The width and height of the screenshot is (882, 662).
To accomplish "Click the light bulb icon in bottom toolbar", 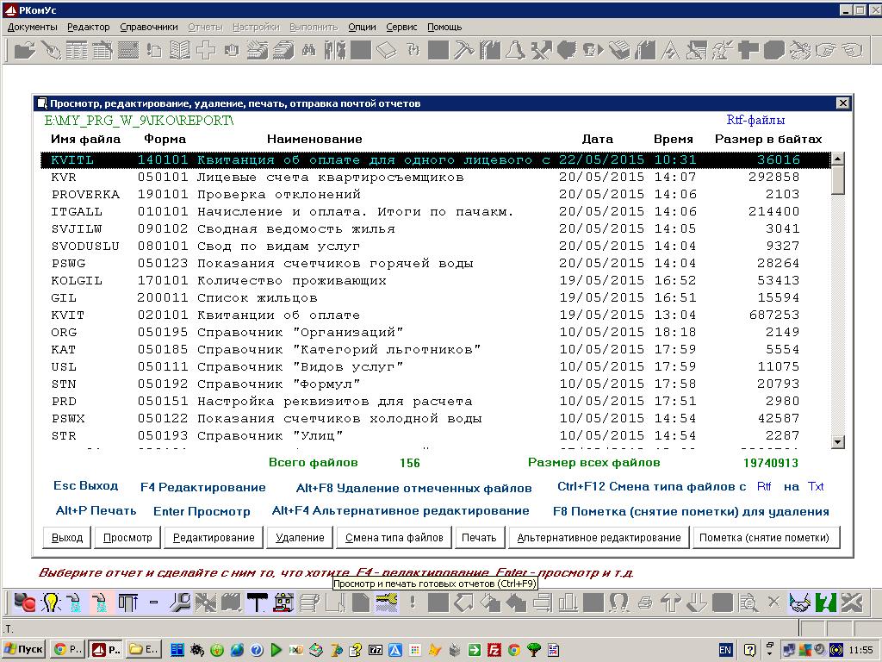I will tap(50, 602).
